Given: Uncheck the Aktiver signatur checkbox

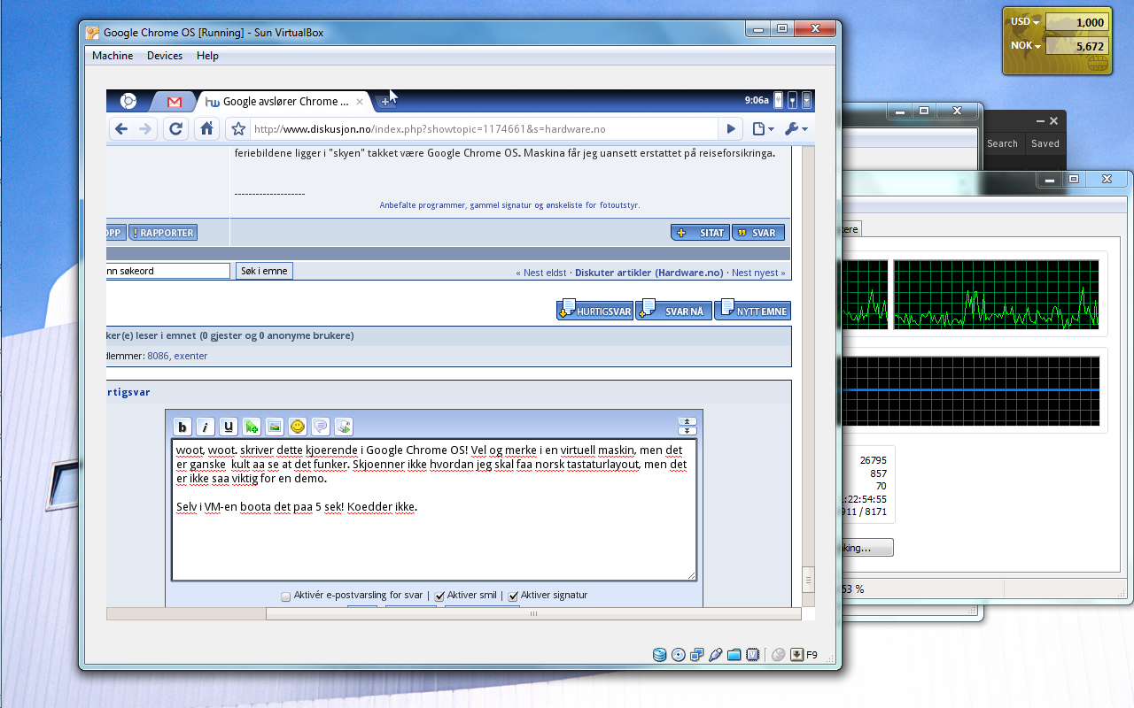Looking at the screenshot, I should coord(513,596).
